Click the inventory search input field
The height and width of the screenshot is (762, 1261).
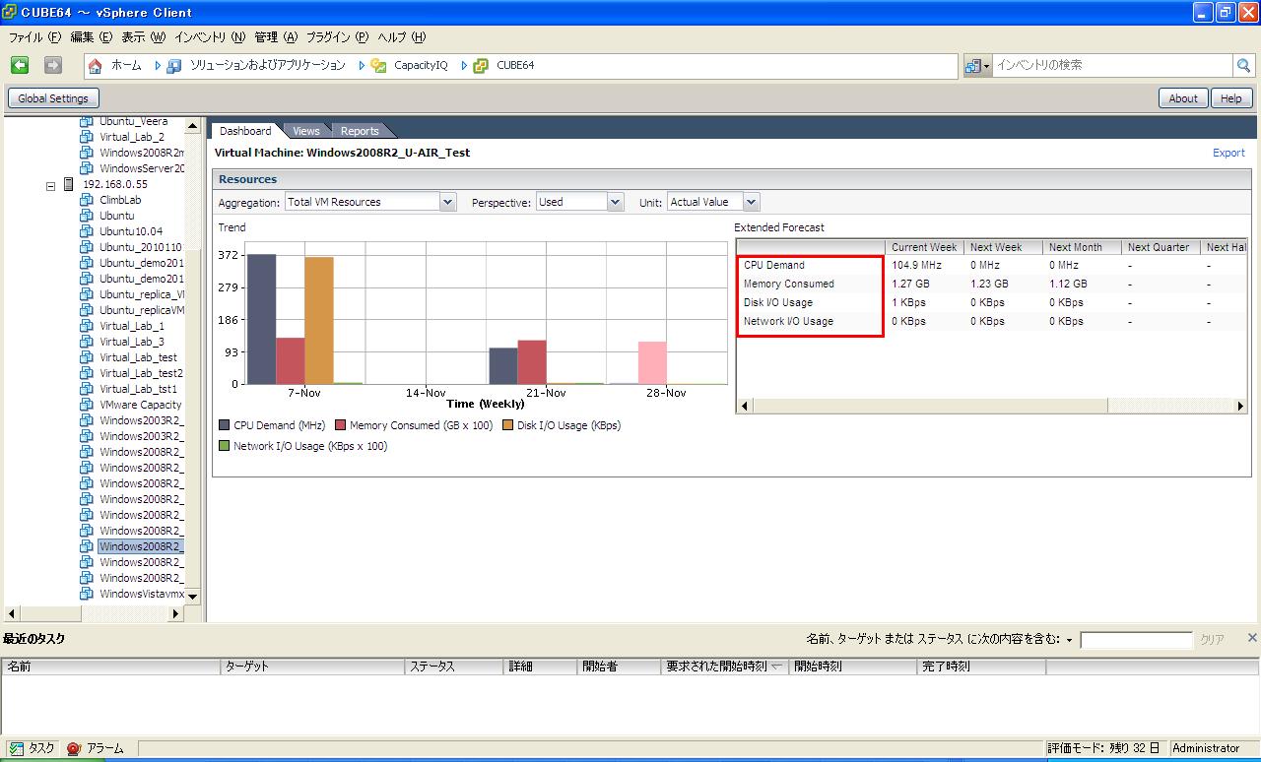tap(1112, 65)
